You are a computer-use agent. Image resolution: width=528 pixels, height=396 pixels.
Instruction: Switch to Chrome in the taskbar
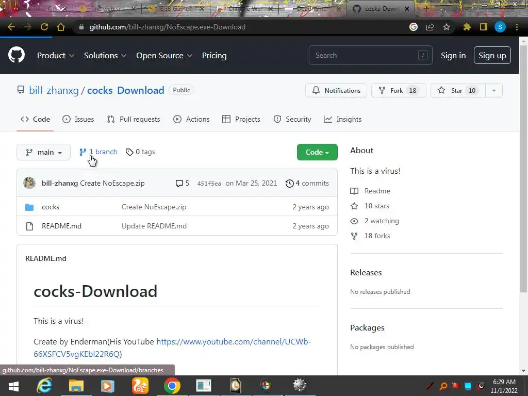tap(172, 386)
